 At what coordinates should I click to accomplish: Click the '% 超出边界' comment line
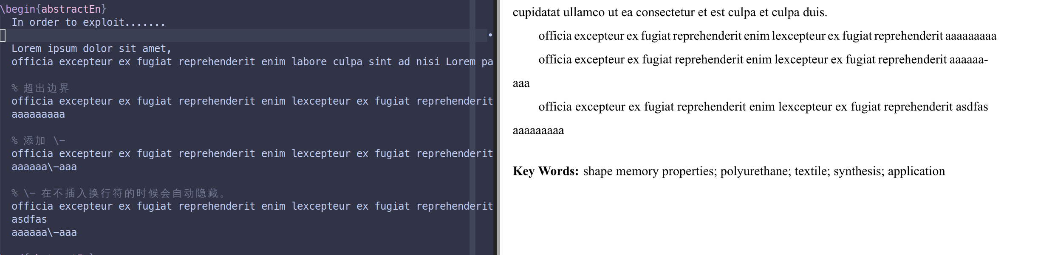pyautogui.click(x=40, y=88)
